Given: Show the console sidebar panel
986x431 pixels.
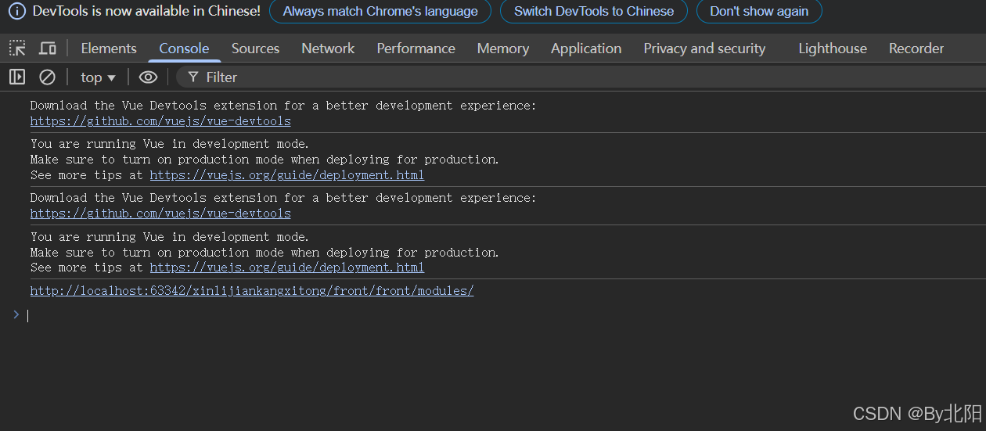Looking at the screenshot, I should [x=17, y=77].
